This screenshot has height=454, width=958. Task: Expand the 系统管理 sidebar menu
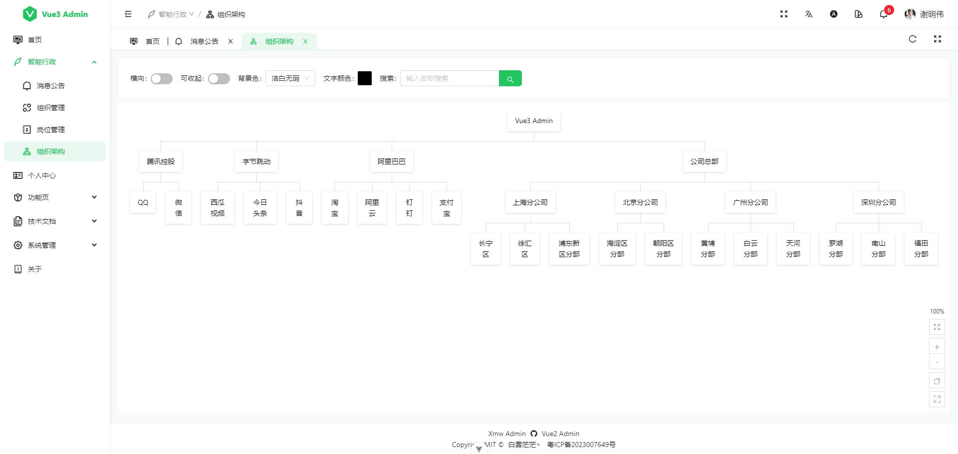[x=55, y=245]
